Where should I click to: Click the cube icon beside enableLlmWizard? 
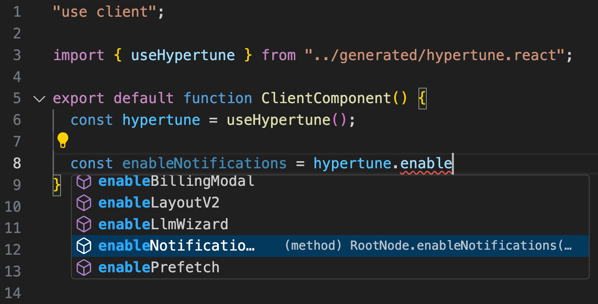(84, 224)
